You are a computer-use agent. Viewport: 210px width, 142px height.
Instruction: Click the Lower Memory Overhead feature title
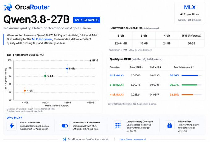click(140, 122)
